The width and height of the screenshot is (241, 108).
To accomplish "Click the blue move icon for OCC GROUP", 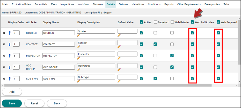I will tap(9, 67).
